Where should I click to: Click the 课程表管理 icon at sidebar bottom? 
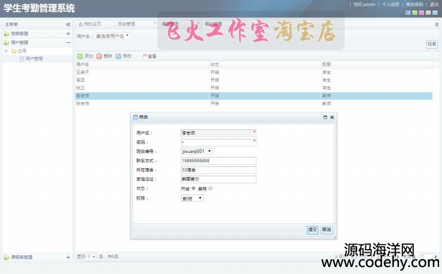tap(6, 258)
